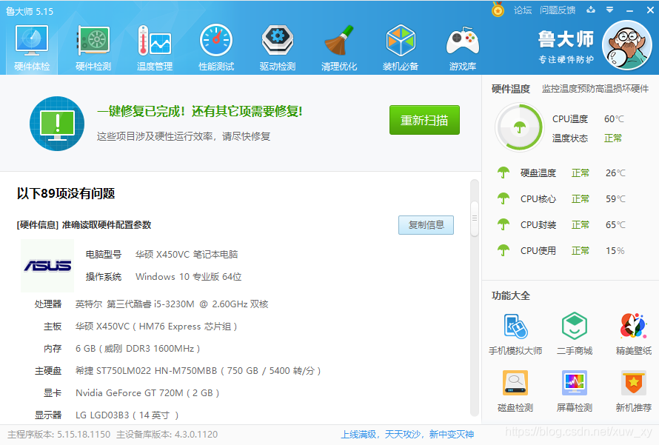Click the CPU使用 umbrella icon
Image resolution: width=659 pixels, height=445 pixels.
click(x=504, y=251)
